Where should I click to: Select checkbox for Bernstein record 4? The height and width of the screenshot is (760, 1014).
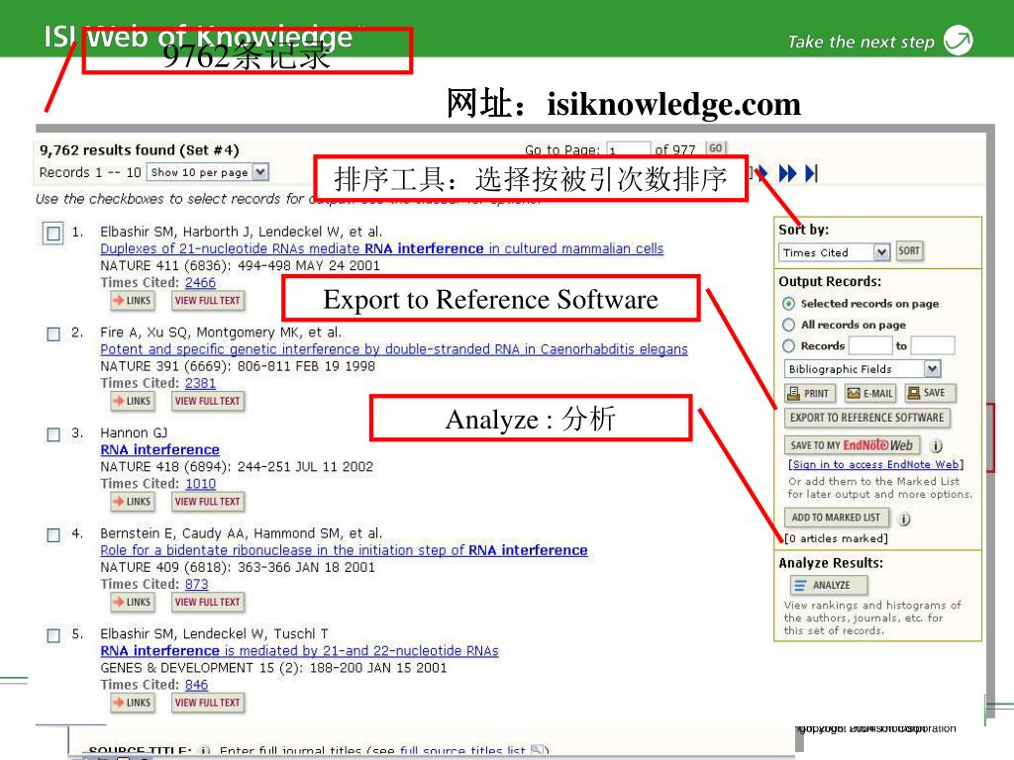(x=53, y=535)
